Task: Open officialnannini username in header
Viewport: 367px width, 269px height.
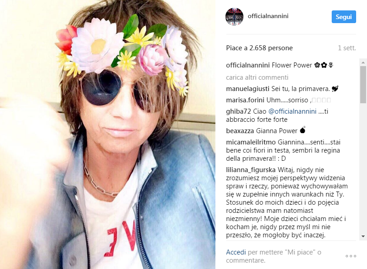Action: (268, 16)
